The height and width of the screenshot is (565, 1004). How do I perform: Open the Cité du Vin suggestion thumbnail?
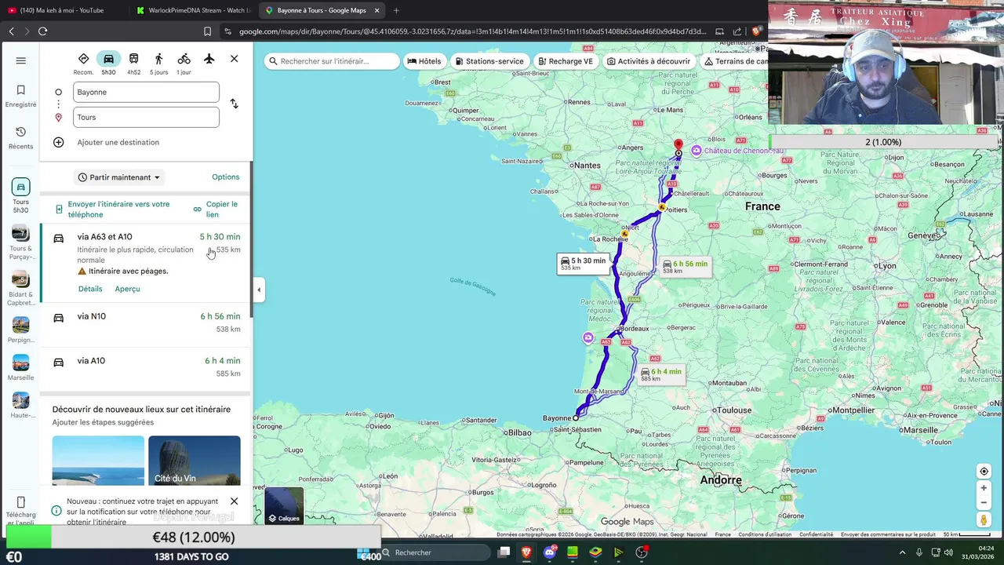pos(195,461)
